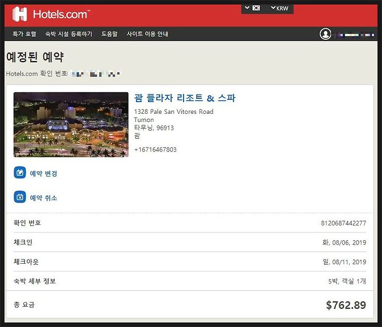This screenshot has height=327, width=382.
Task: Open the country flag language dropdown
Action: click(x=253, y=8)
